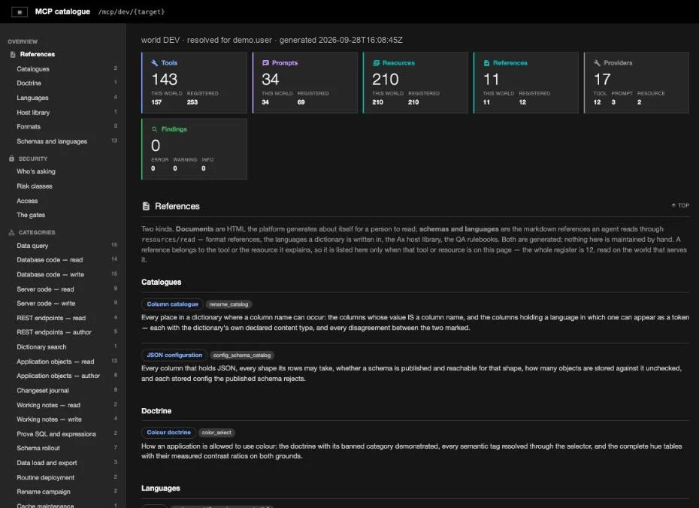Screen dimensions: 699x508
Task: Click the Catalogues section heading
Action: [162, 283]
